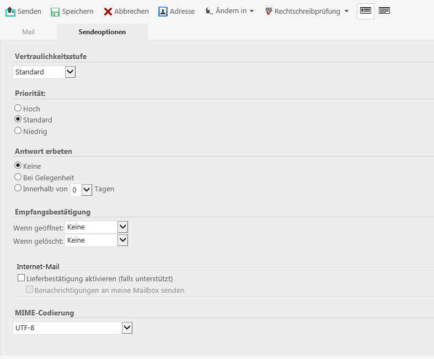The width and height of the screenshot is (434, 359).
Task: Click the Rechtschreibprüfung ABC checkmark icon
Action: coord(269,11)
